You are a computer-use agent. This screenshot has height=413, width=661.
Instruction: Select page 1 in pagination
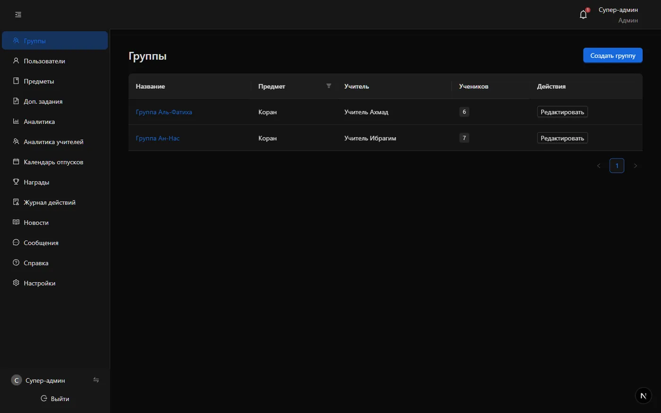(617, 166)
